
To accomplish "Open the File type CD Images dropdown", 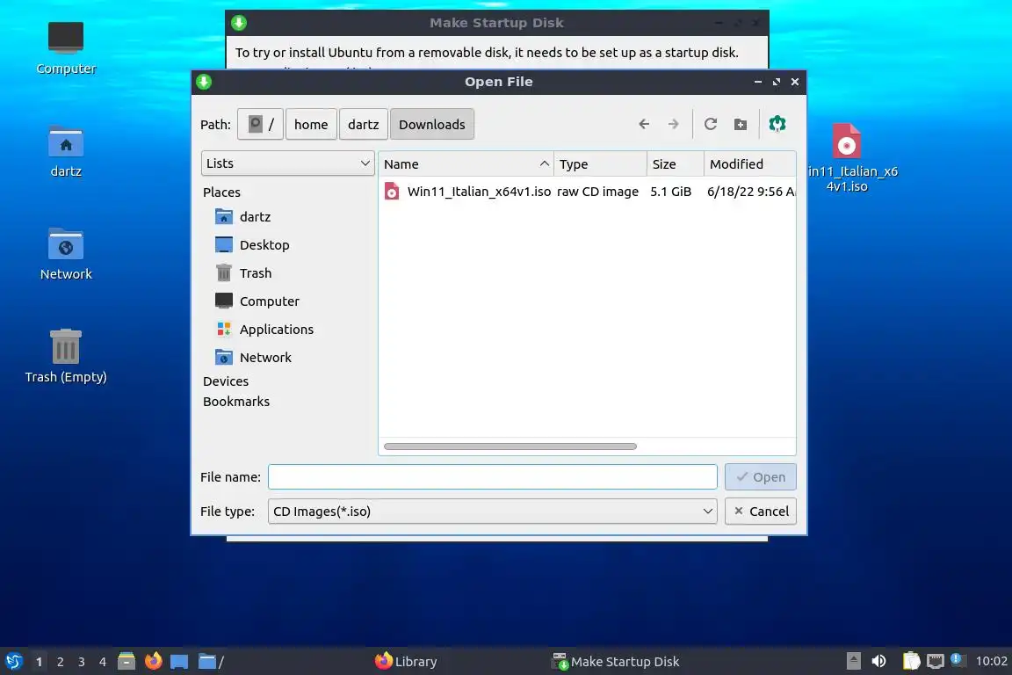I will tap(493, 511).
